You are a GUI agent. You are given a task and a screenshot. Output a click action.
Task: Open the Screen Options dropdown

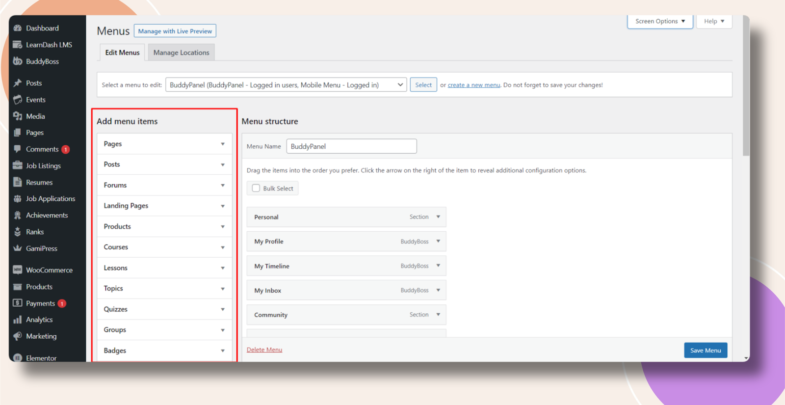click(660, 21)
